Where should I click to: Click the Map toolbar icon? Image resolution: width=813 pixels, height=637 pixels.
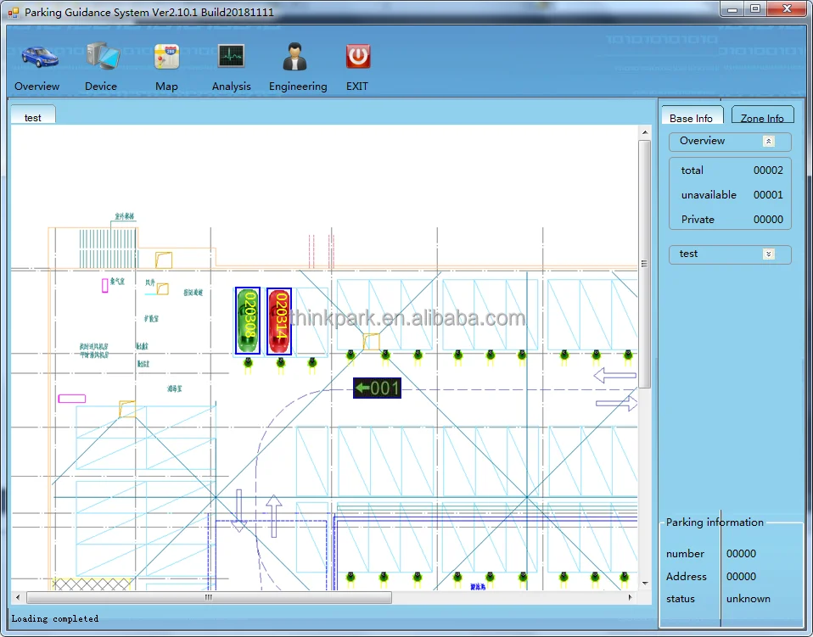[x=166, y=57]
